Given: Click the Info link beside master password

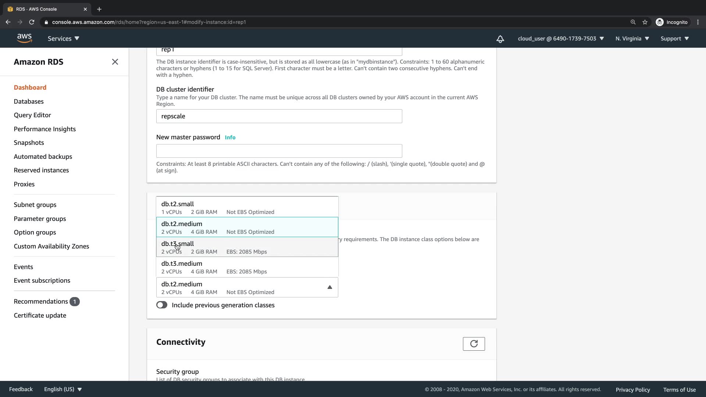Looking at the screenshot, I should 230,137.
